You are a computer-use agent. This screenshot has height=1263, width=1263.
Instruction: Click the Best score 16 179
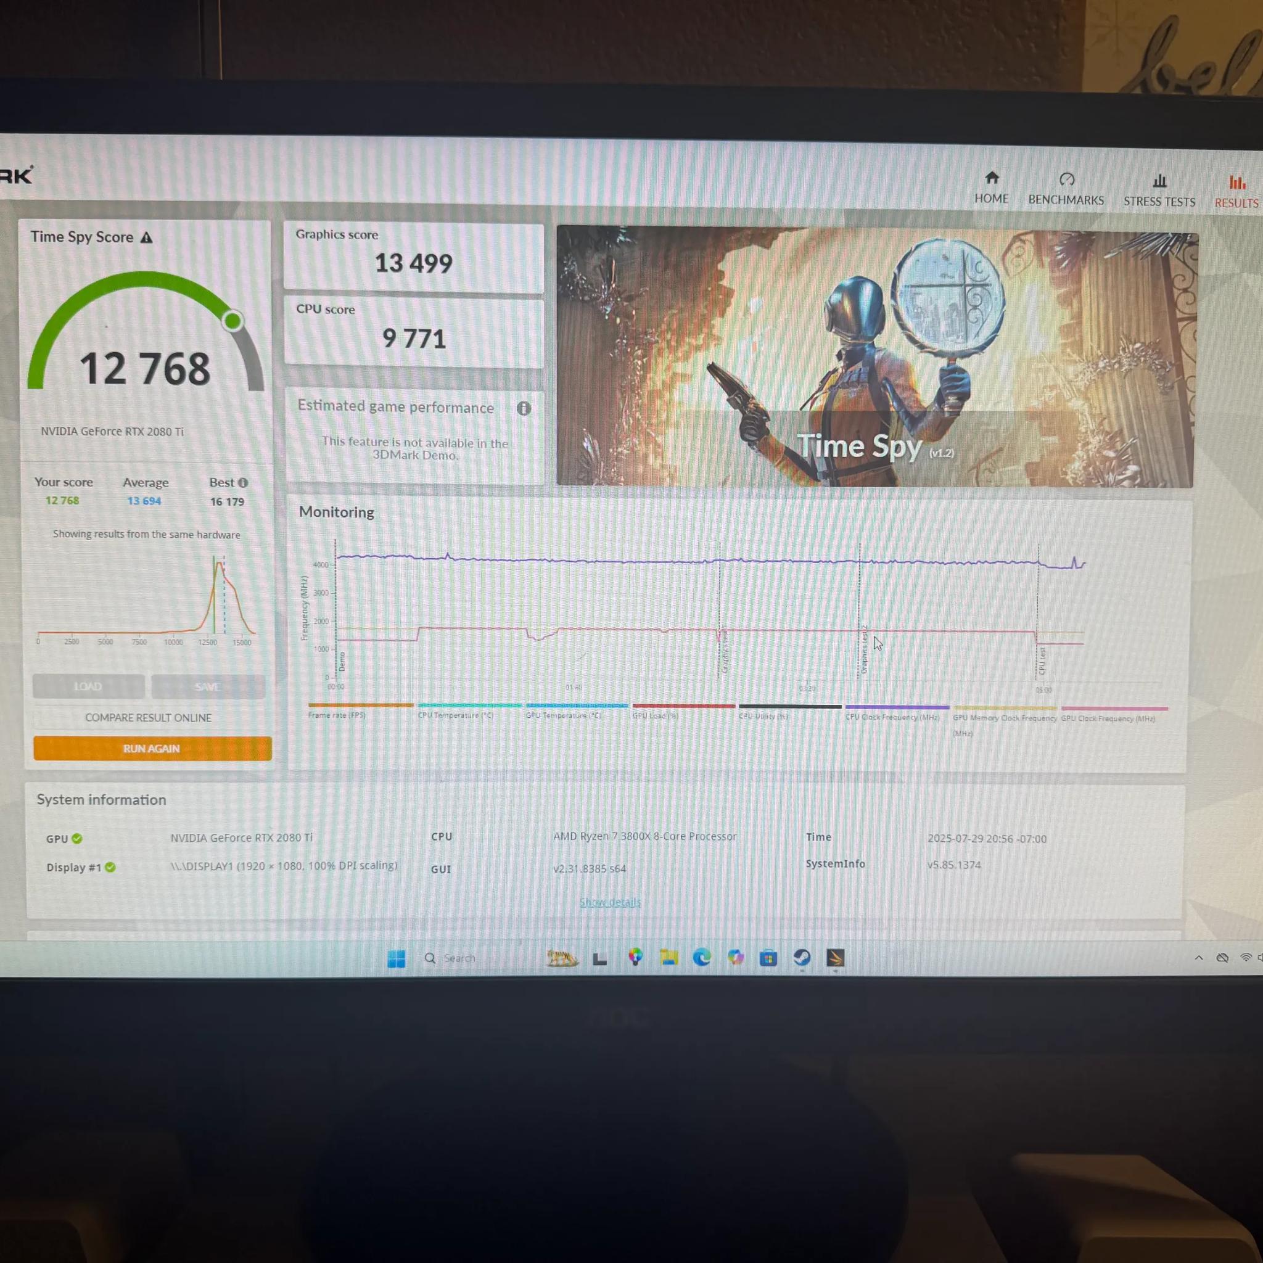coord(227,501)
